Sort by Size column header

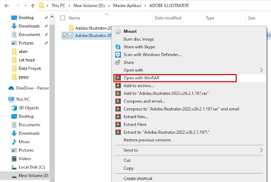[x=251, y=18]
